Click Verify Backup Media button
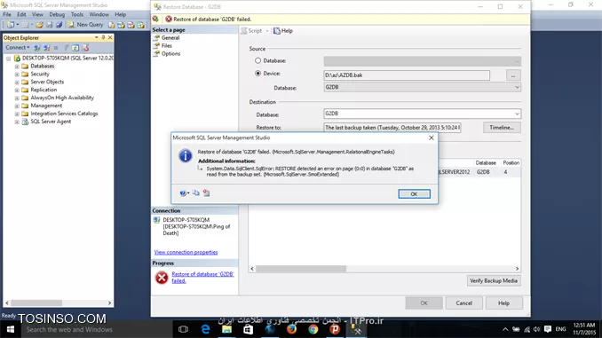Viewport: 602px width, 338px height. point(494,281)
